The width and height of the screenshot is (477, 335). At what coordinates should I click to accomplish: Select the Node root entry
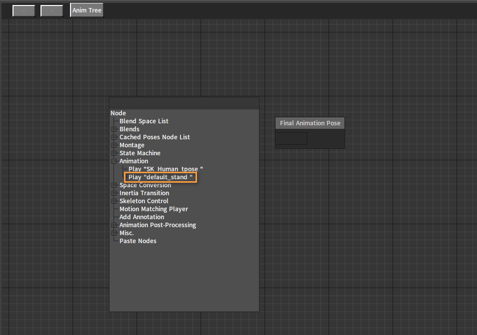(118, 113)
